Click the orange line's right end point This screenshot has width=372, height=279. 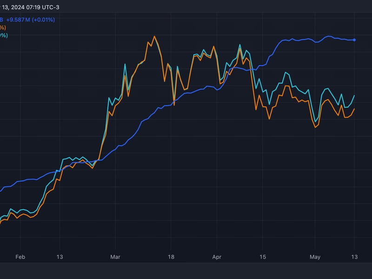point(354,109)
